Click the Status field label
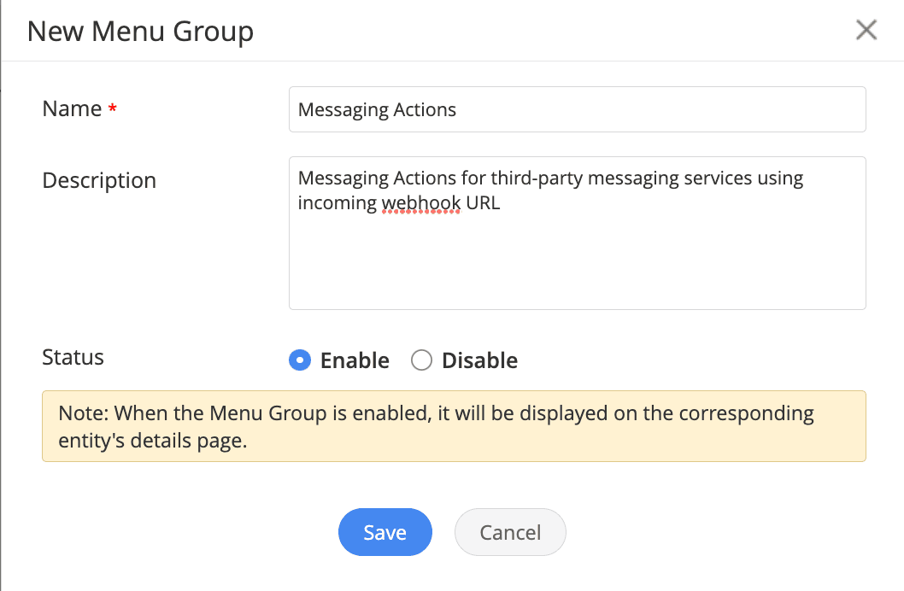904x591 pixels. (73, 357)
